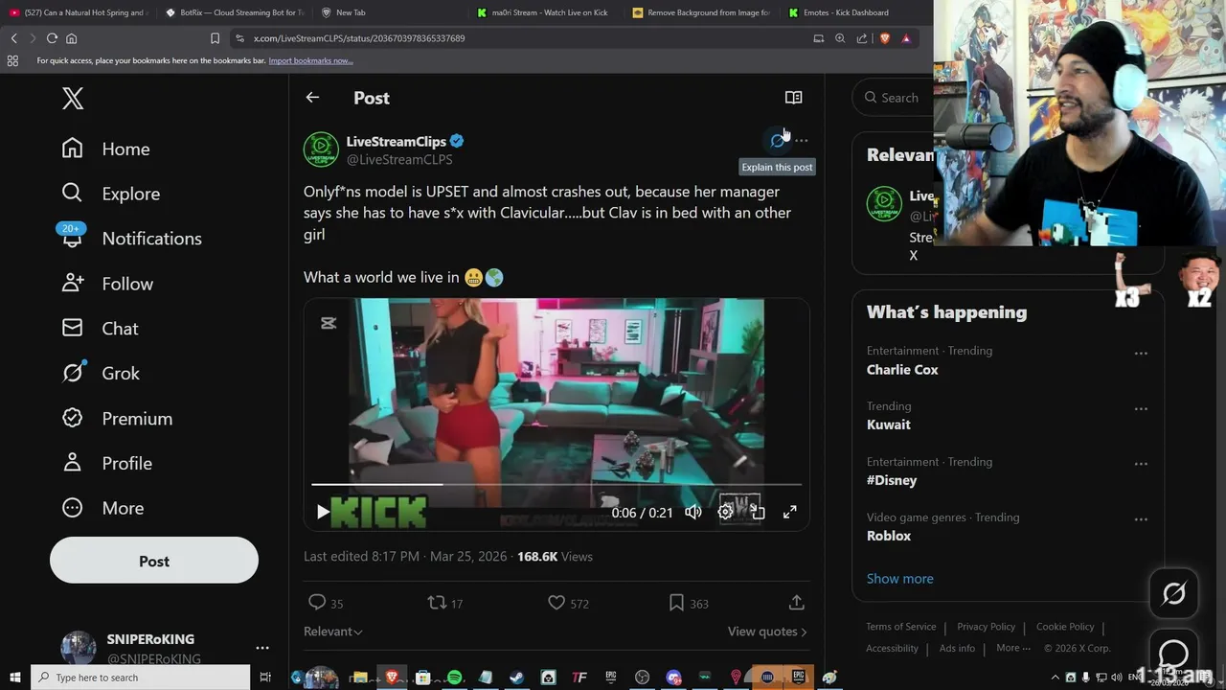Open the Follow people icon
1226x690 pixels.
click(72, 283)
